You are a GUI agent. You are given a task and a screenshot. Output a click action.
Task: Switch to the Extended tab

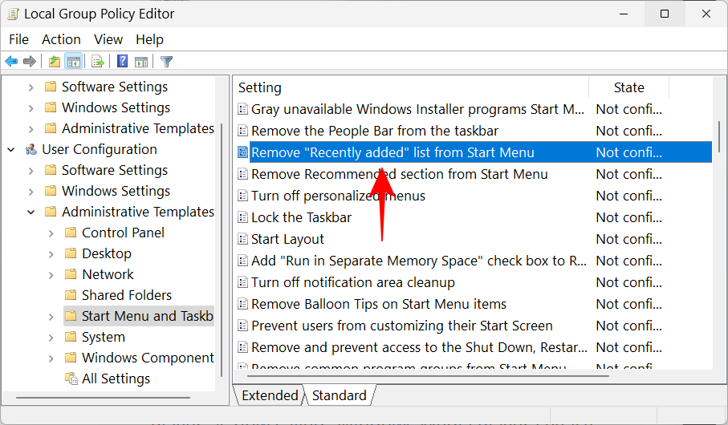click(x=269, y=395)
